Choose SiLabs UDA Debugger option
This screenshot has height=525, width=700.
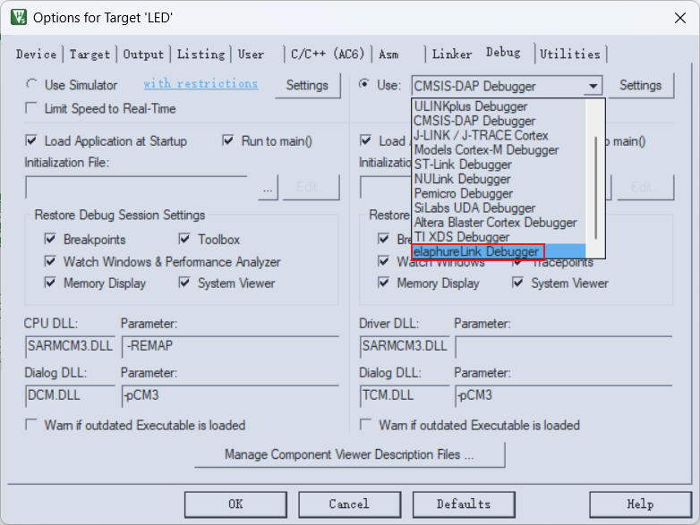point(499,207)
